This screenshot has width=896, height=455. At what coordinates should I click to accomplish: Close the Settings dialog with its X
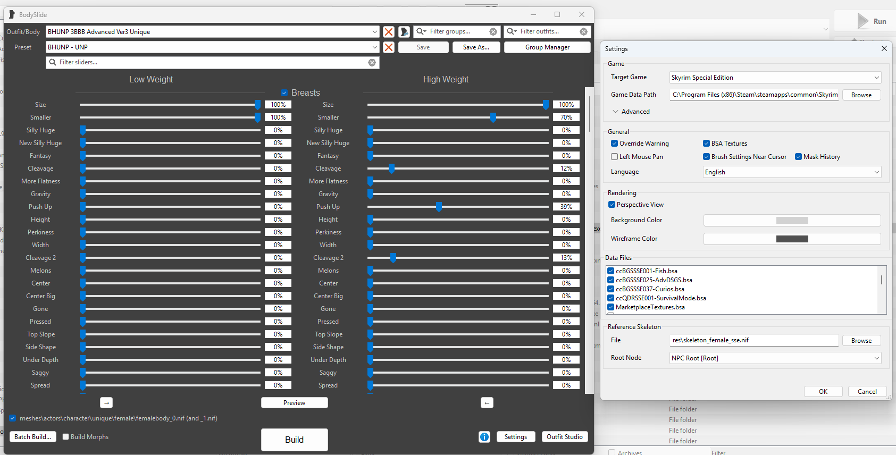pos(884,48)
